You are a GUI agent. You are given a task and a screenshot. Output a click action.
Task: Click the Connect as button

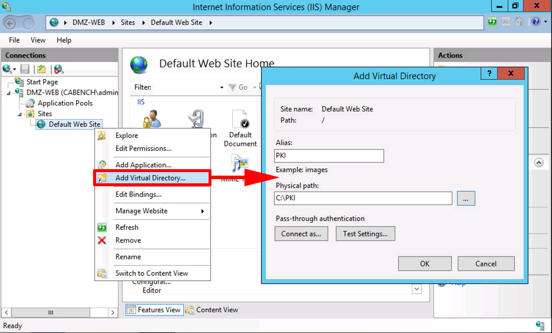click(x=301, y=233)
